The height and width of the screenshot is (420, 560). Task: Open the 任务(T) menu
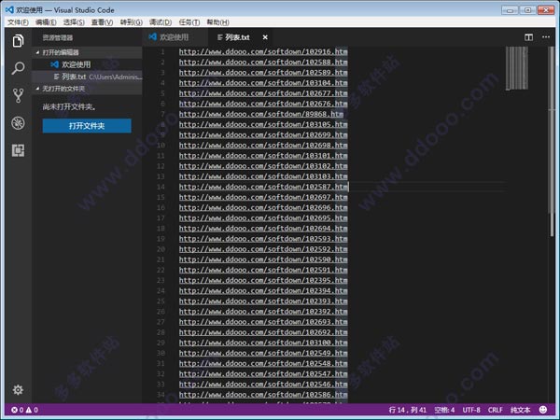[x=189, y=22]
